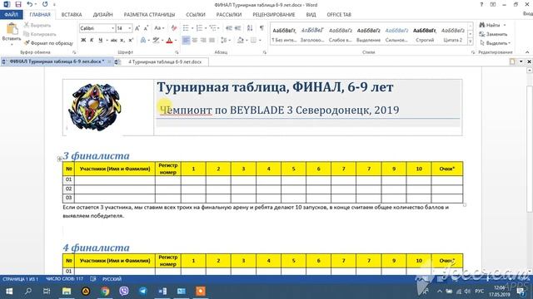Toggle Show paragraph marks (¶)

262,28
